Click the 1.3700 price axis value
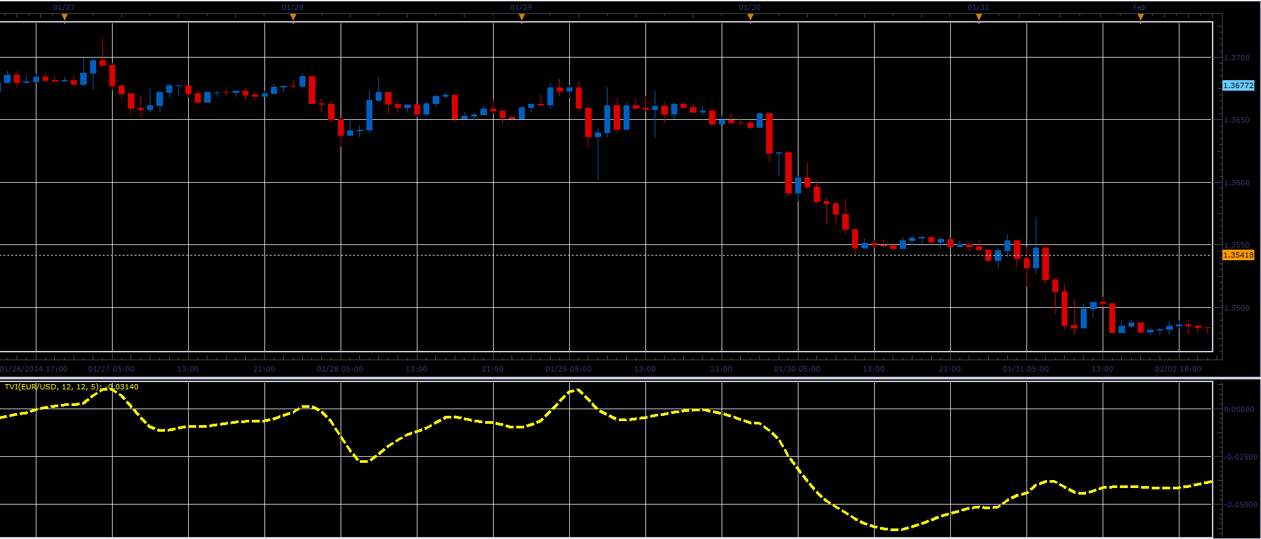 pyautogui.click(x=1236, y=58)
